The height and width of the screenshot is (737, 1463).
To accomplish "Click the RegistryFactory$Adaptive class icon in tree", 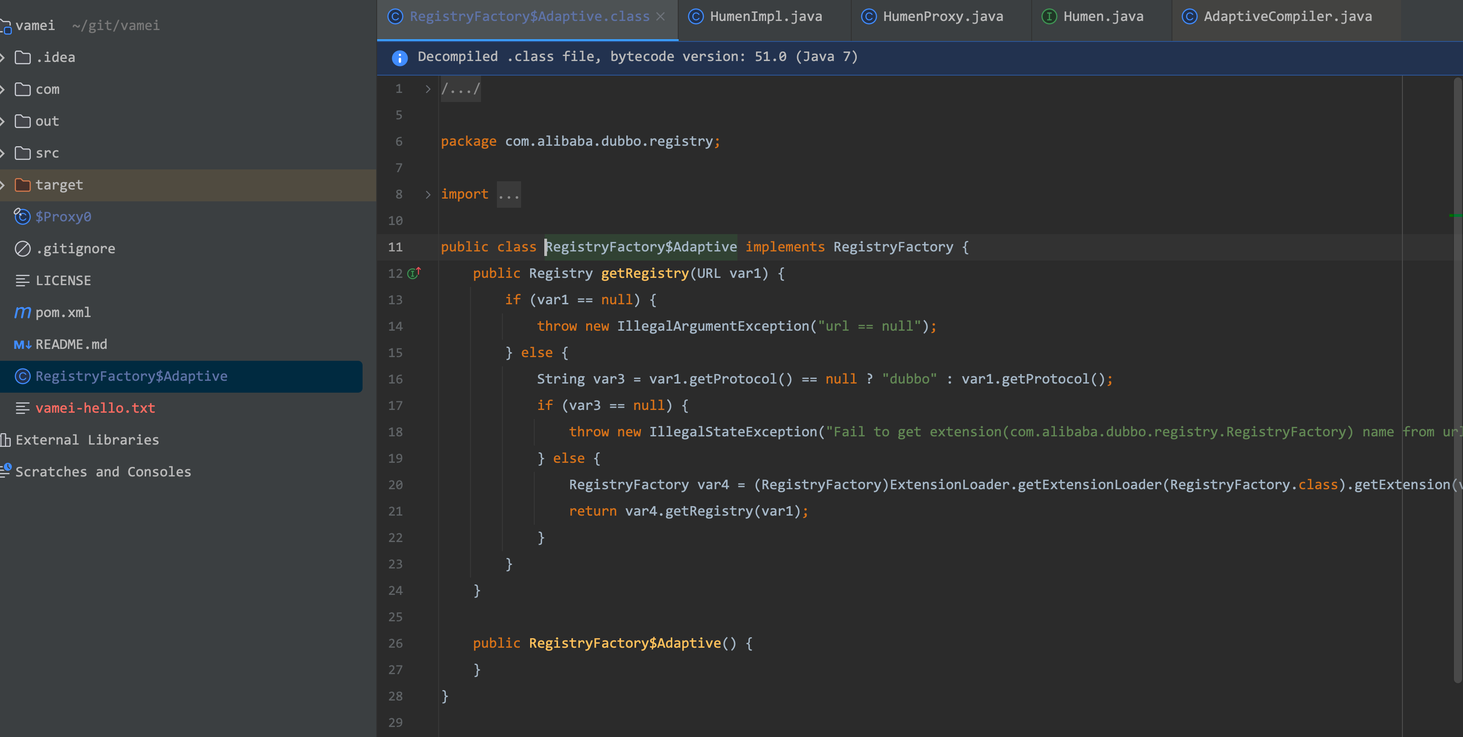I will (23, 376).
